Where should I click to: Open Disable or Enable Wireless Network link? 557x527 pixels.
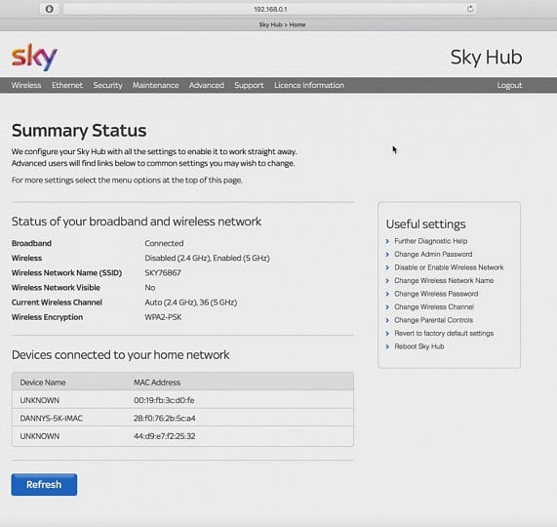pyautogui.click(x=449, y=267)
